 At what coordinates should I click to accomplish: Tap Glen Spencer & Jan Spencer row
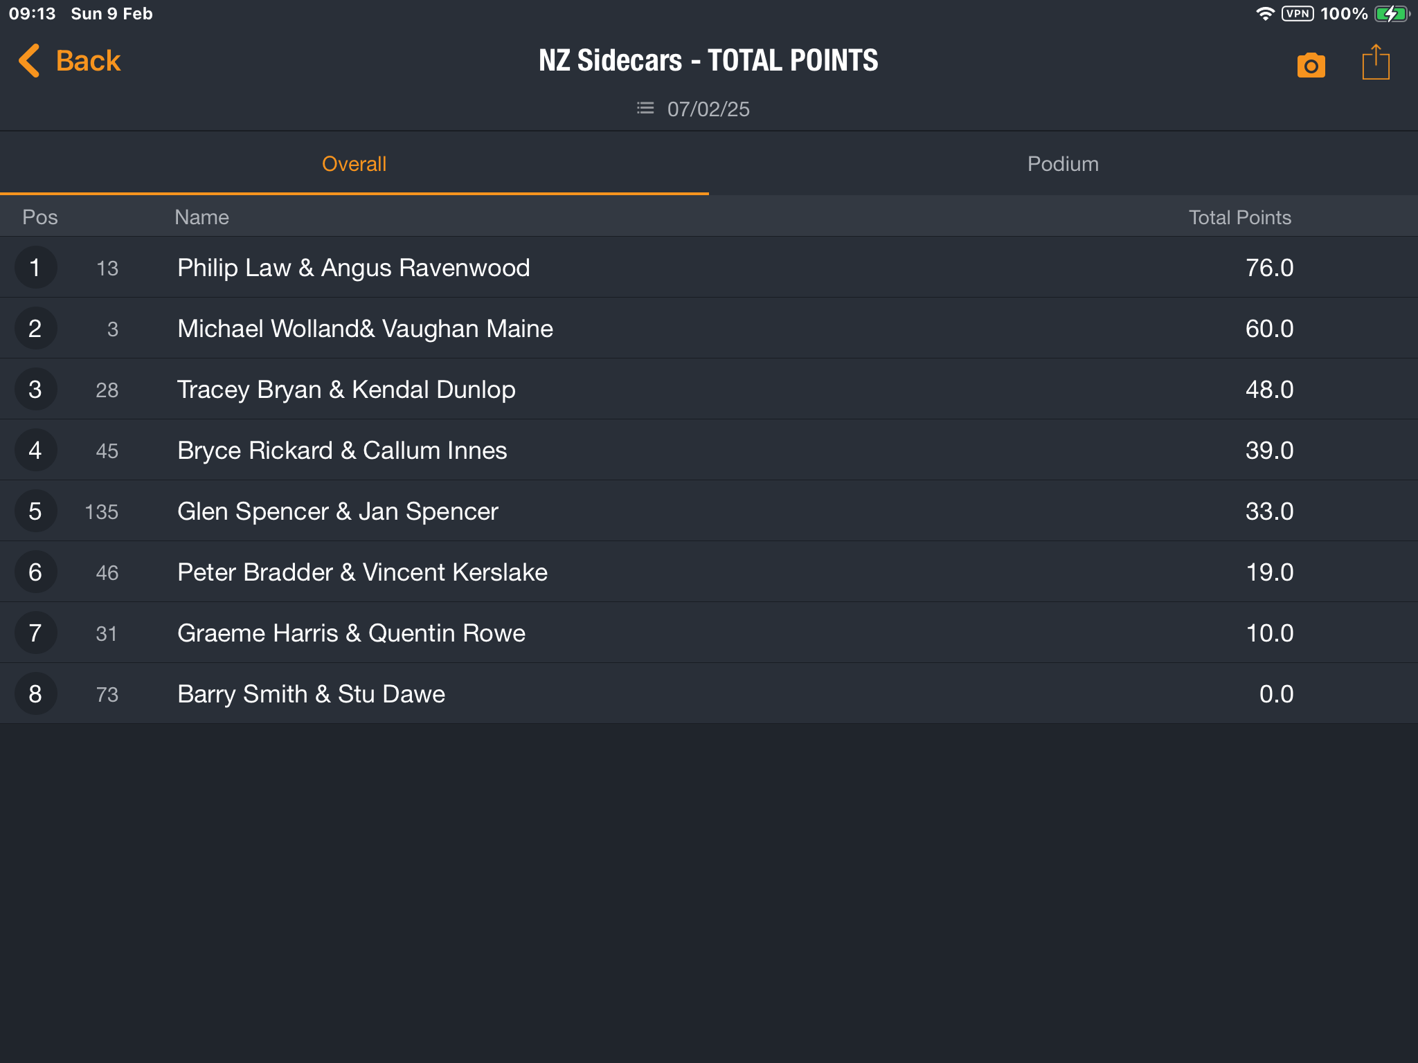pos(709,511)
